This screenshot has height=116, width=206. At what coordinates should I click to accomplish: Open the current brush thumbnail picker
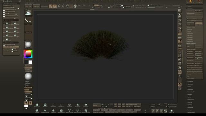(28, 12)
